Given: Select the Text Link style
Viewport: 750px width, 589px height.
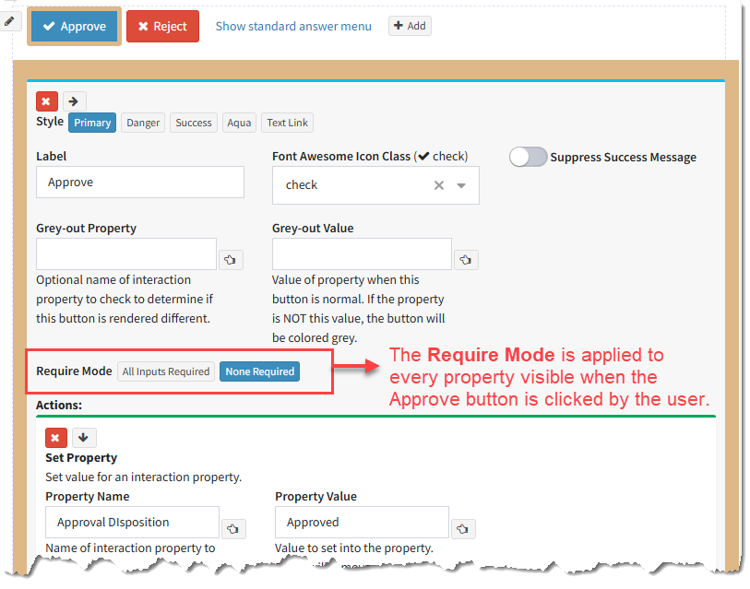Looking at the screenshot, I should (x=288, y=123).
